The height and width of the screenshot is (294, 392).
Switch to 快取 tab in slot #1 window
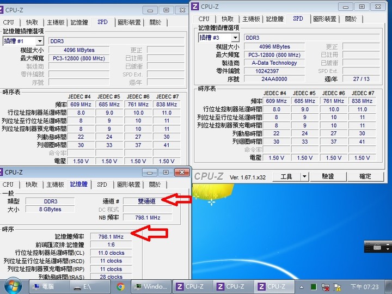[32, 22]
